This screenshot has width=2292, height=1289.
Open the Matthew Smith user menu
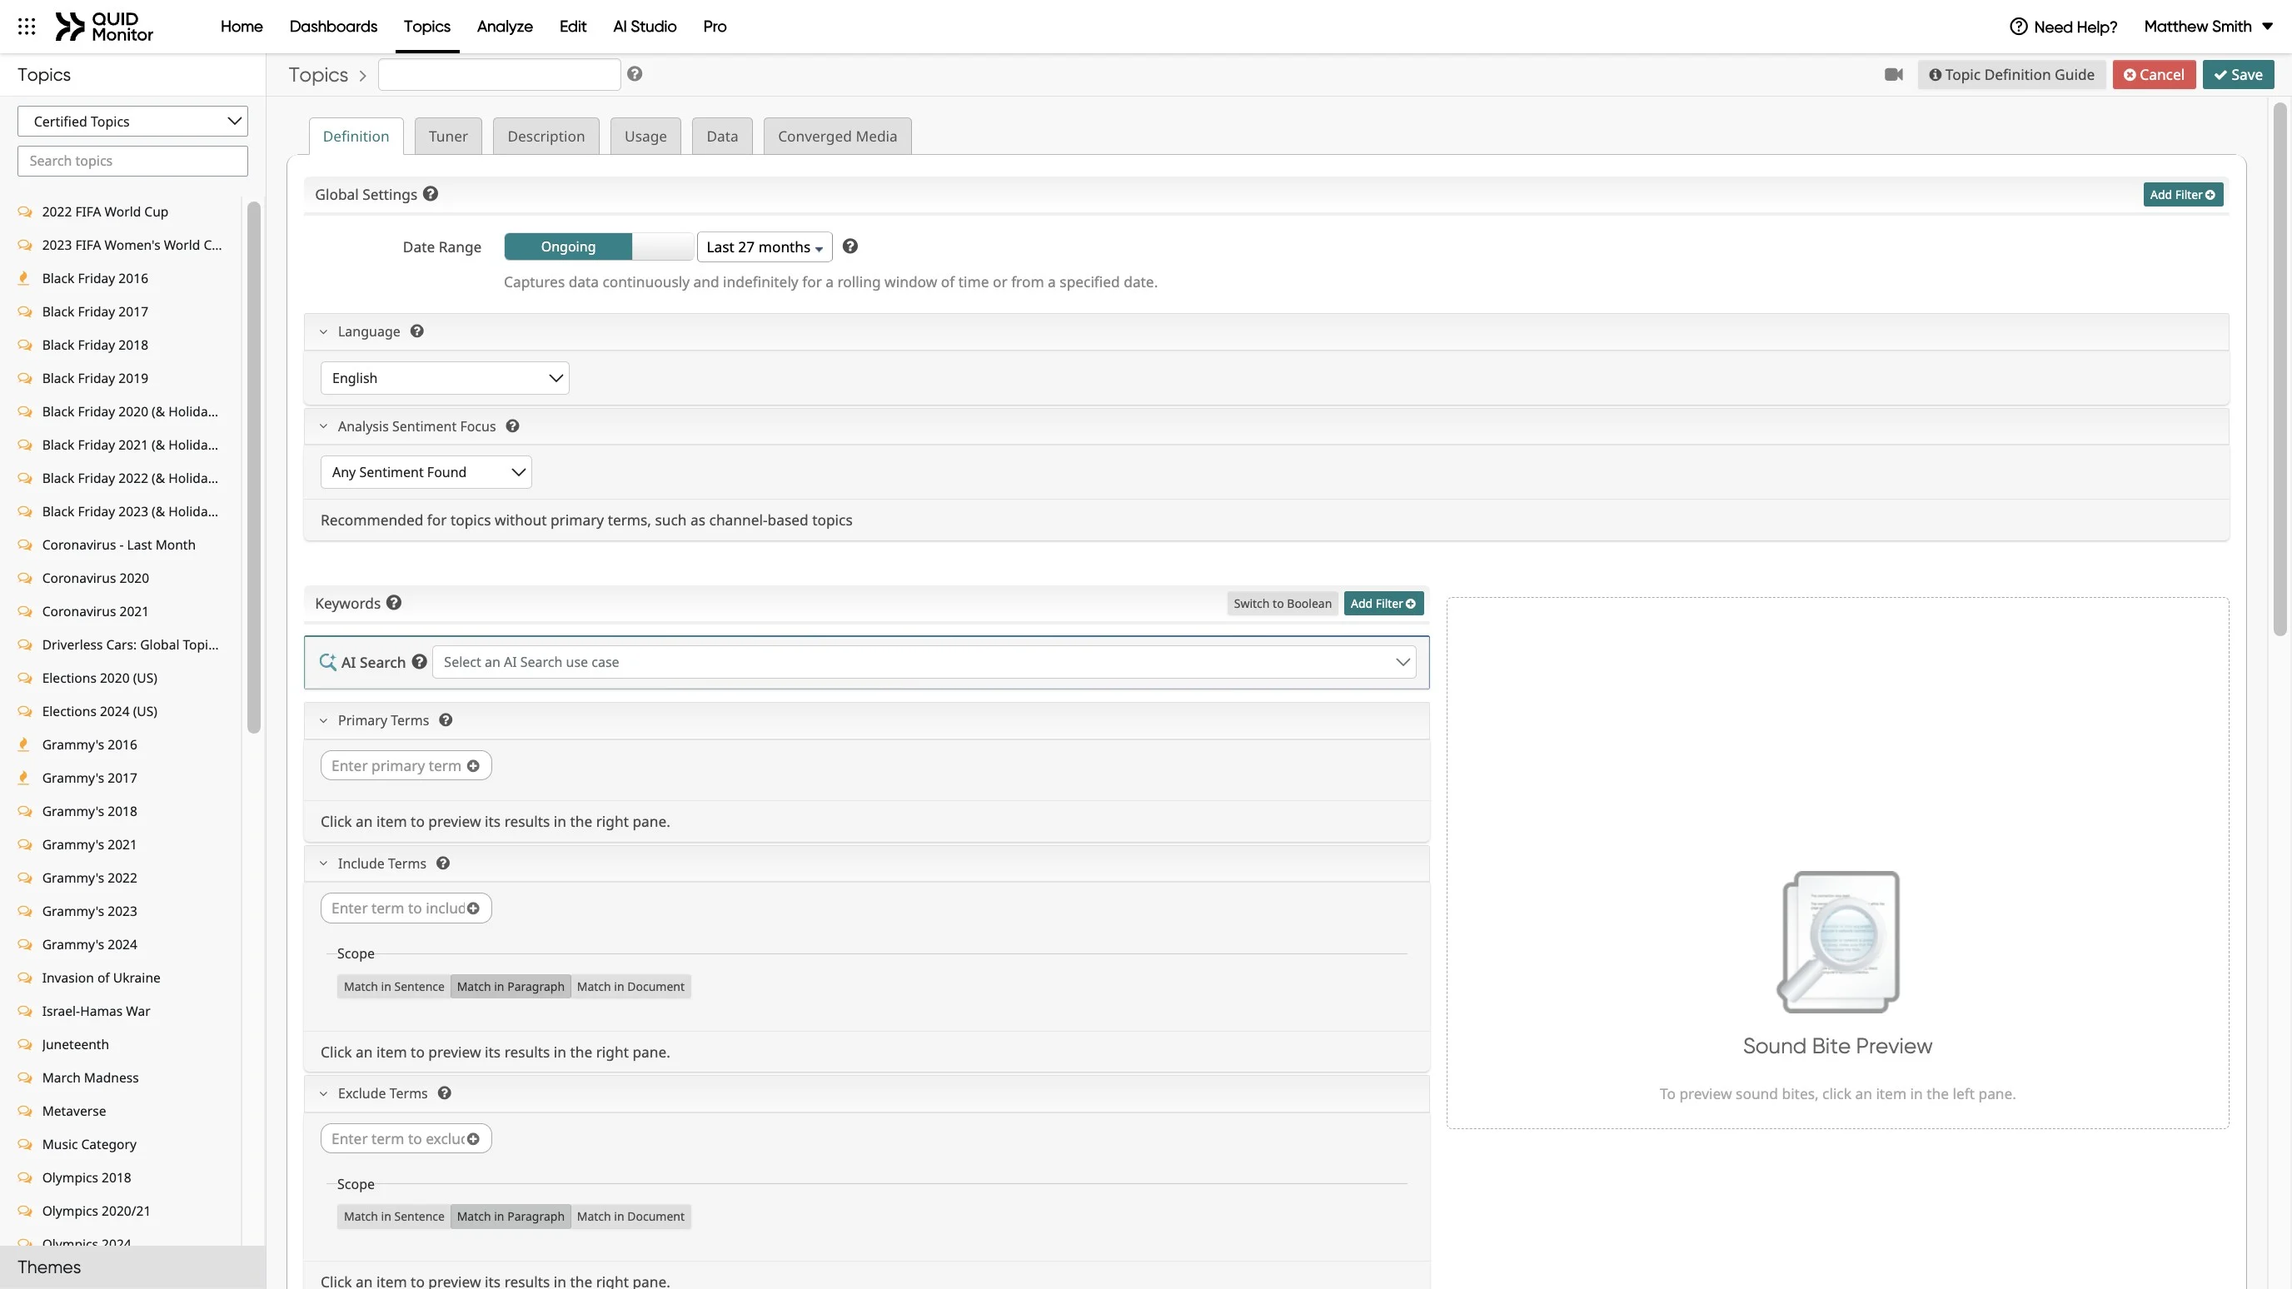(2209, 27)
